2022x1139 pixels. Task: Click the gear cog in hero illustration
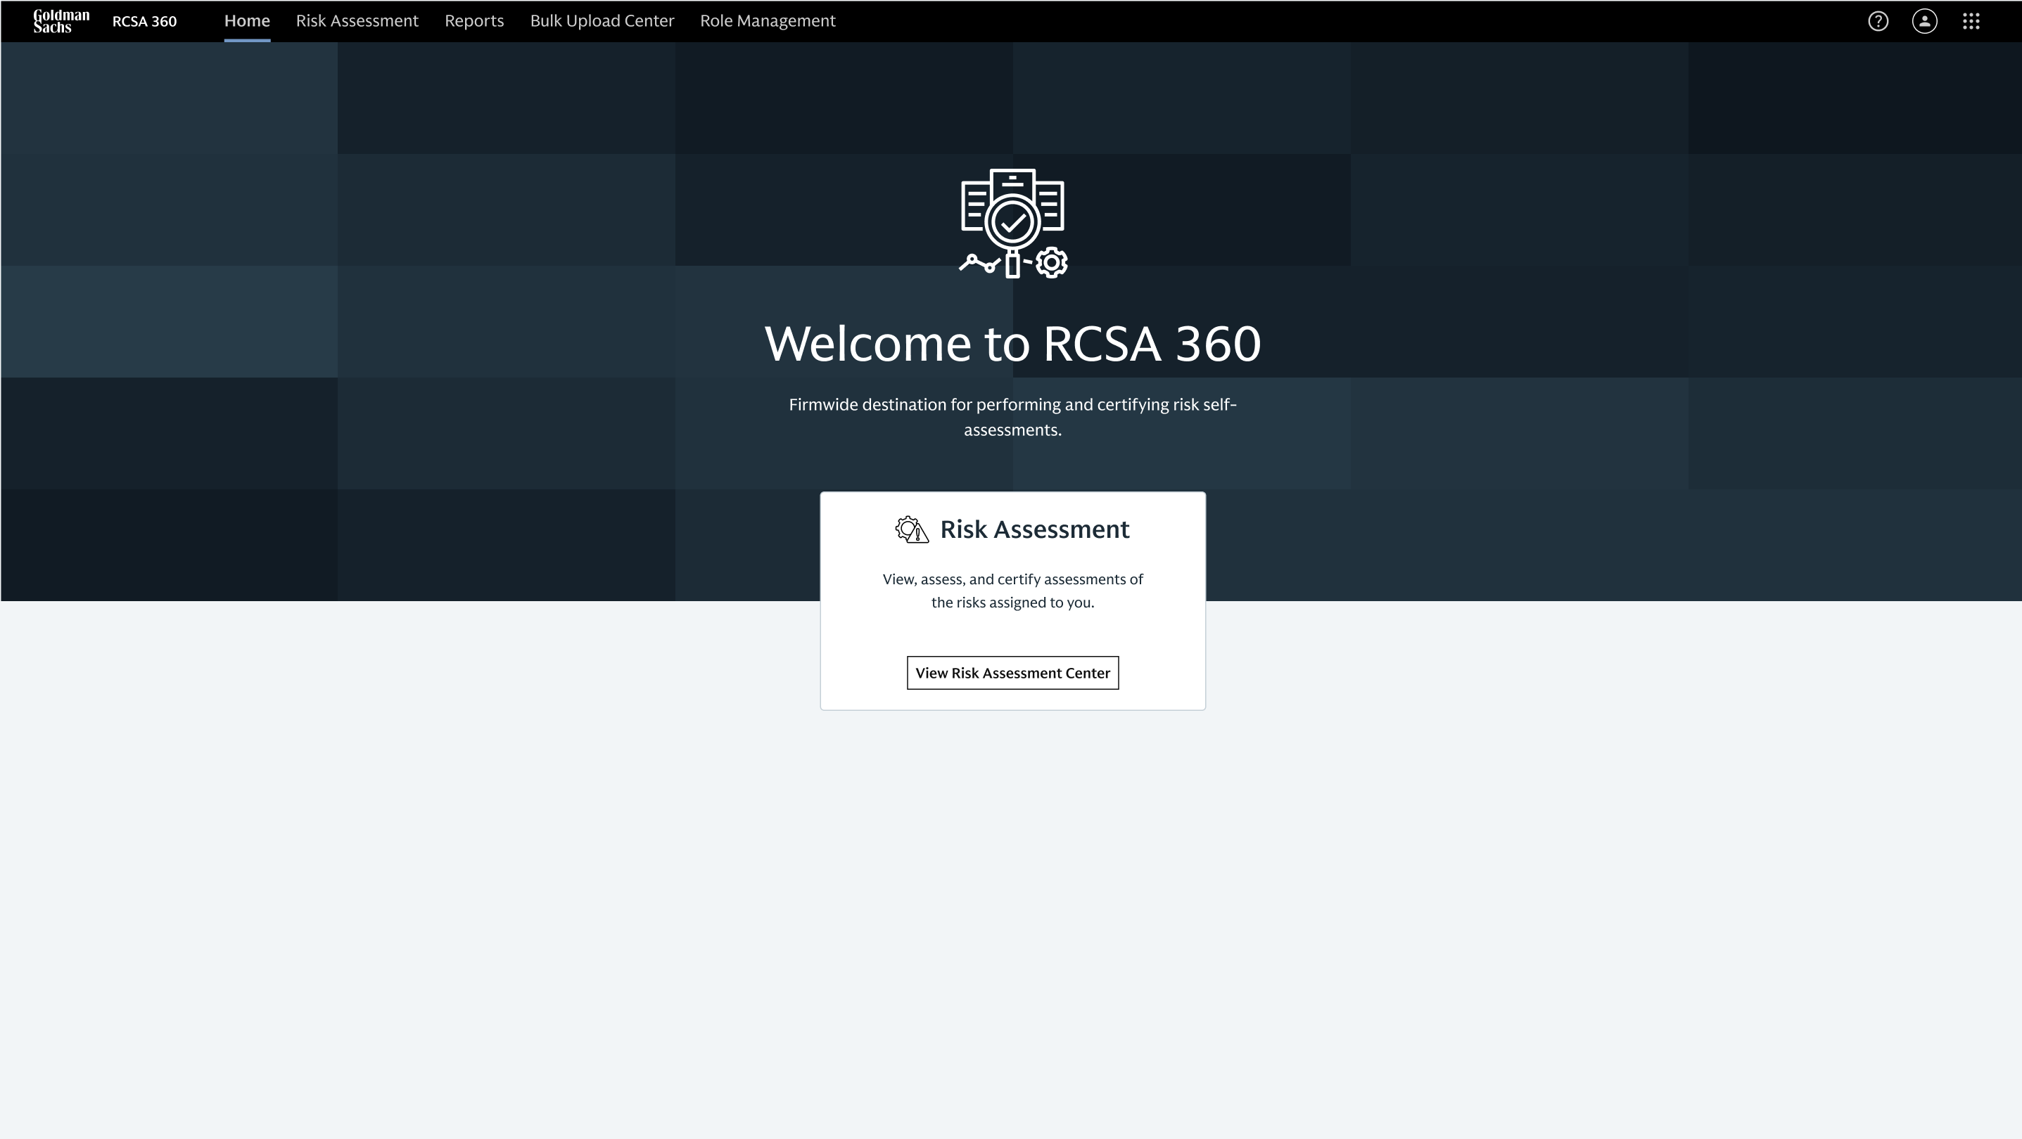[x=1051, y=263]
